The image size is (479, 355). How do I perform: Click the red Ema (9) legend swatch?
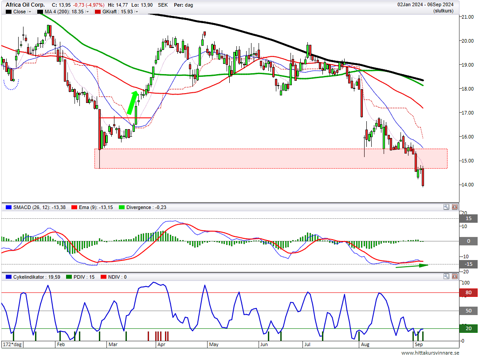74,207
